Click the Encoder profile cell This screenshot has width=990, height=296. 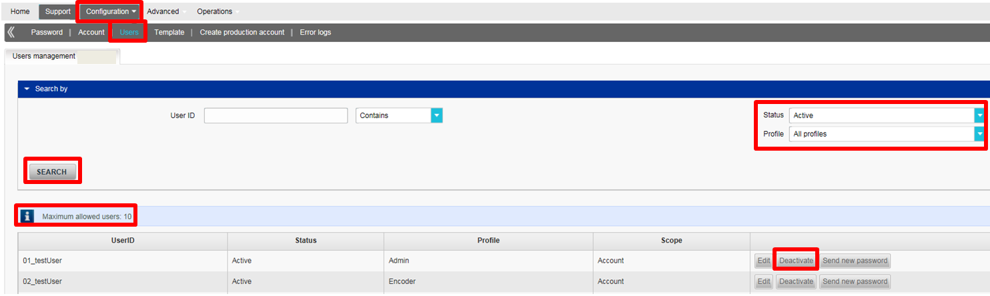[488, 281]
